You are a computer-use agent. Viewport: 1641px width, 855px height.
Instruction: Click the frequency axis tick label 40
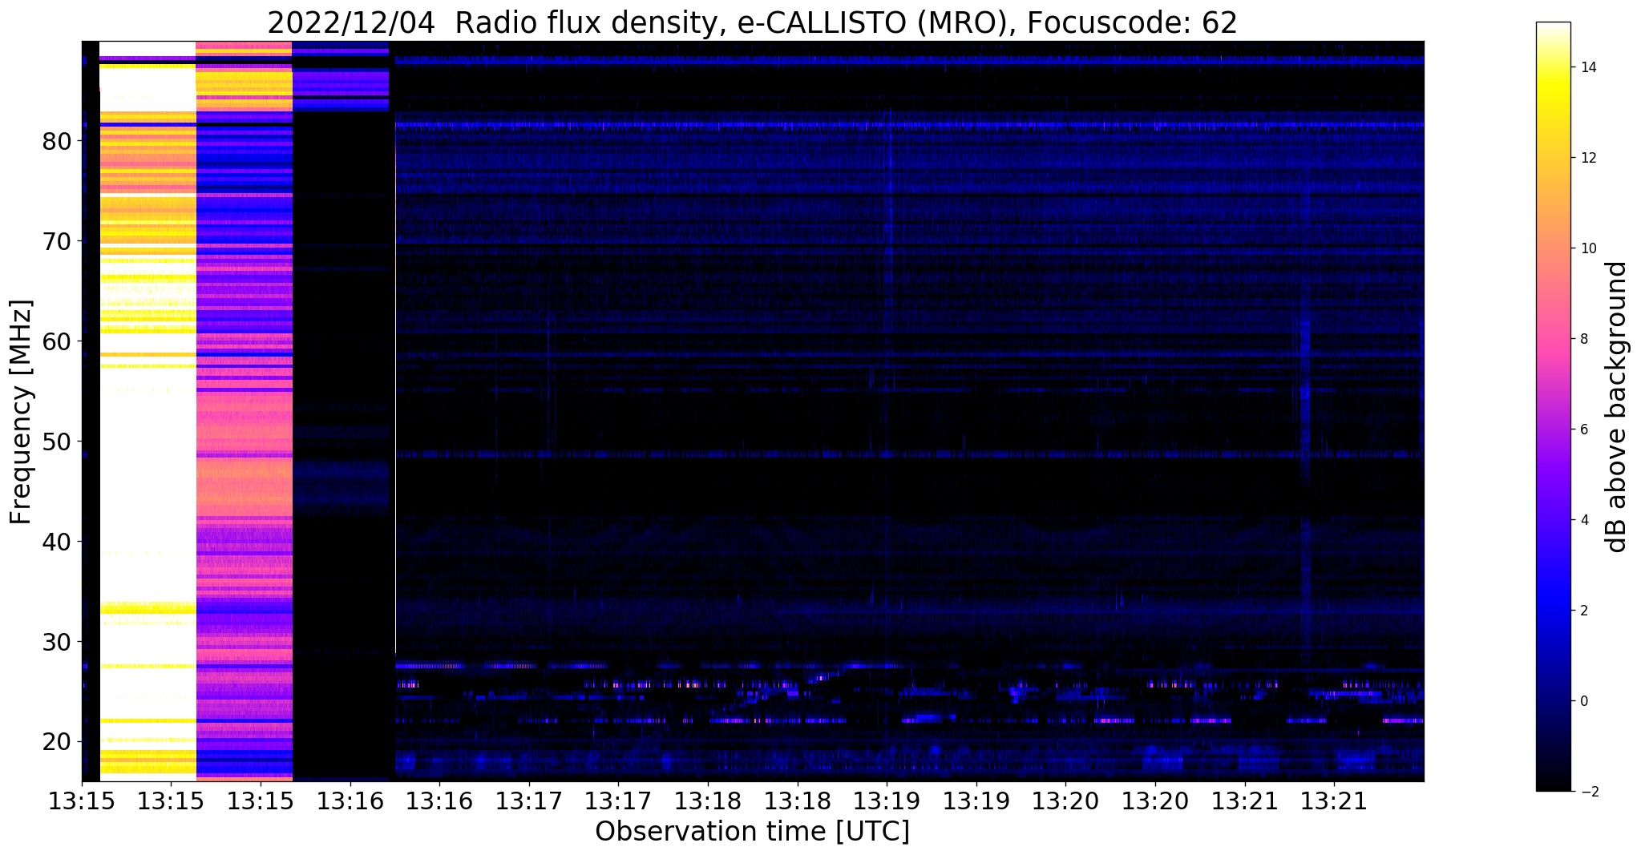(x=58, y=542)
